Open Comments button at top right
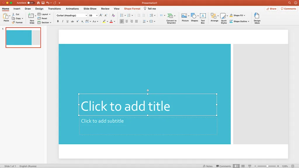Image resolution: width=299 pixels, height=168 pixels. 288,9
